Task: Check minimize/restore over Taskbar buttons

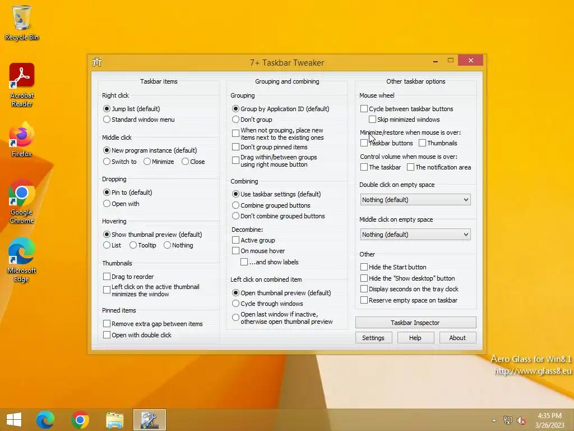Action: point(387,143)
